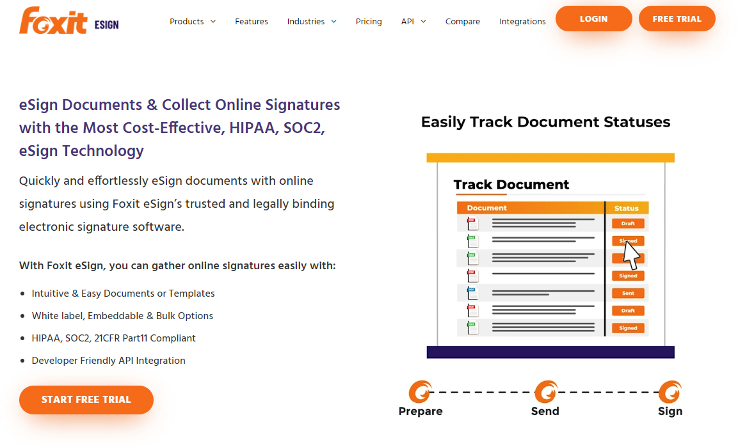Open the Compare page
This screenshot has width=738, height=447.
click(x=463, y=22)
